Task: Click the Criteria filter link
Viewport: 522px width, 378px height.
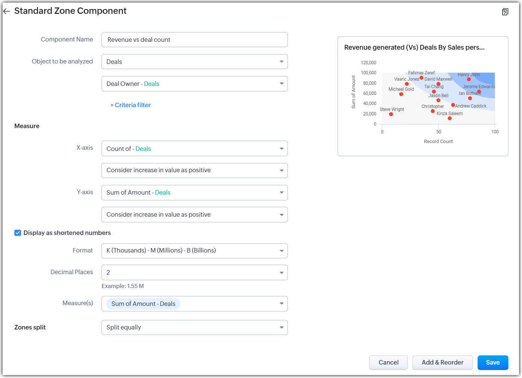Action: [x=130, y=105]
